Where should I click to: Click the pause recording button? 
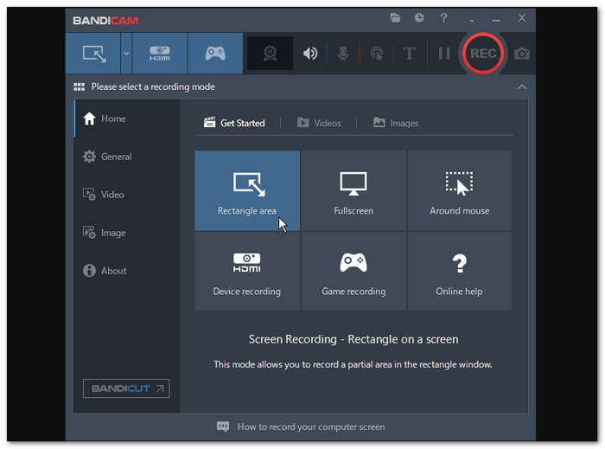(444, 54)
